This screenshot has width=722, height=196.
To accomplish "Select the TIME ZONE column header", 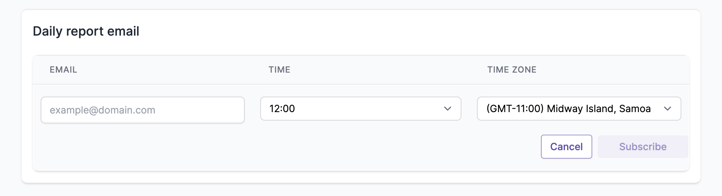I will (512, 70).
